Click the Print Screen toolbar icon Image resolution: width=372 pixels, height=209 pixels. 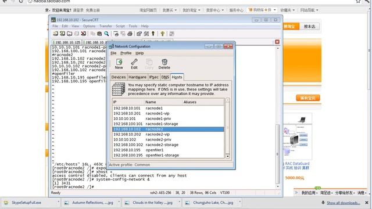coord(116,34)
